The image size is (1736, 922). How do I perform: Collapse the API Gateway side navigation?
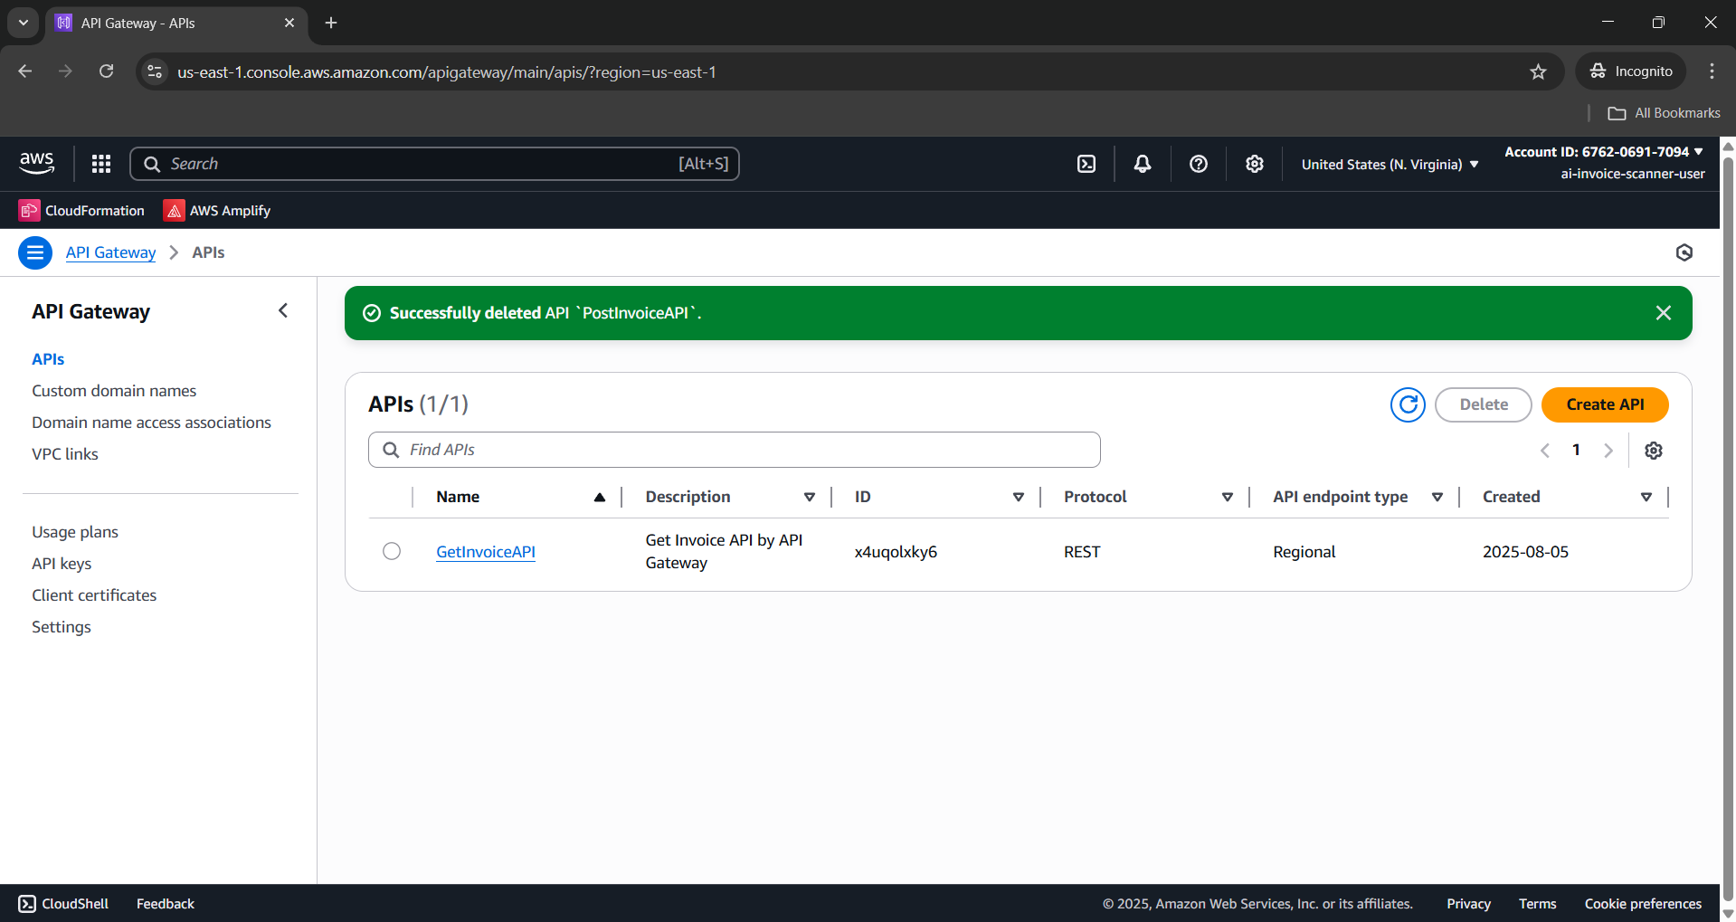coord(283,310)
